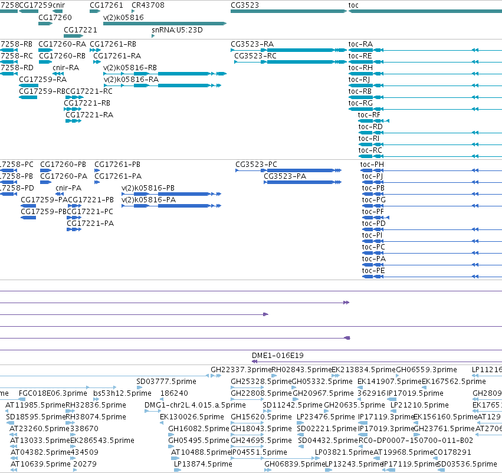Select the CG17260 gene label

pyautogui.click(x=55, y=17)
